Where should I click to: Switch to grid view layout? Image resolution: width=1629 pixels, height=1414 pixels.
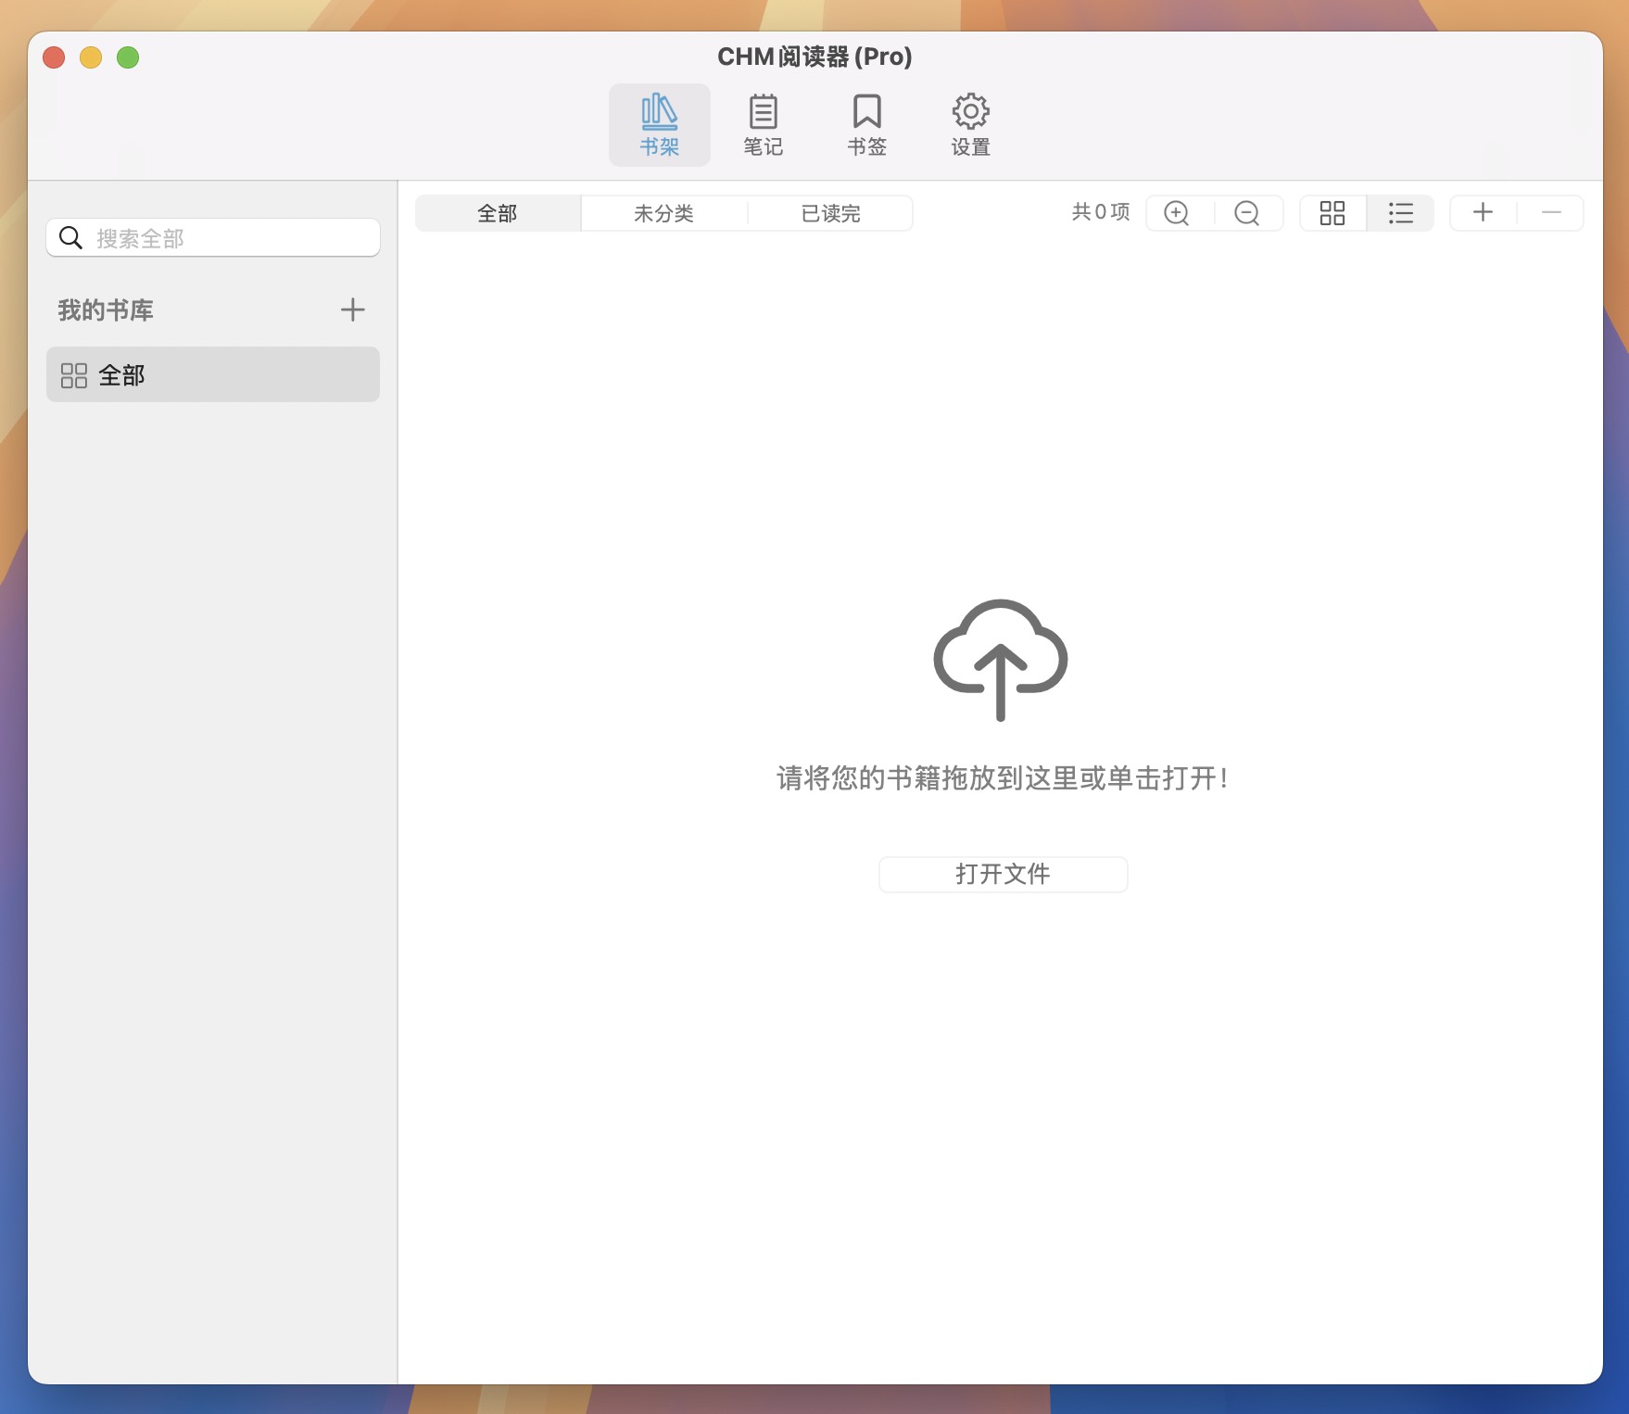point(1332,213)
